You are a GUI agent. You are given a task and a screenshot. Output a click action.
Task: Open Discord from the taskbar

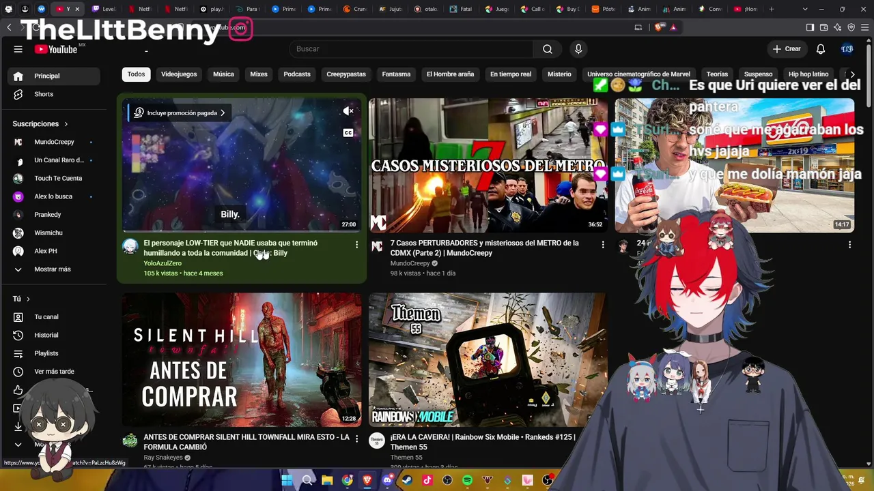pyautogui.click(x=388, y=480)
